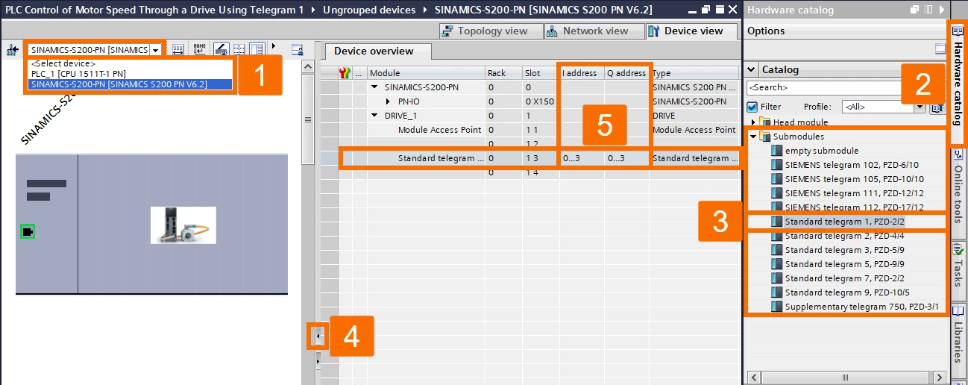The width and height of the screenshot is (968, 385).
Task: Select PLC_1 [CPU 1511T-1 PN] from list
Action: 131,73
